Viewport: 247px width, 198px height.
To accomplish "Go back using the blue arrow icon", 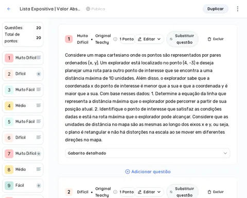I will pyautogui.click(x=9, y=9).
